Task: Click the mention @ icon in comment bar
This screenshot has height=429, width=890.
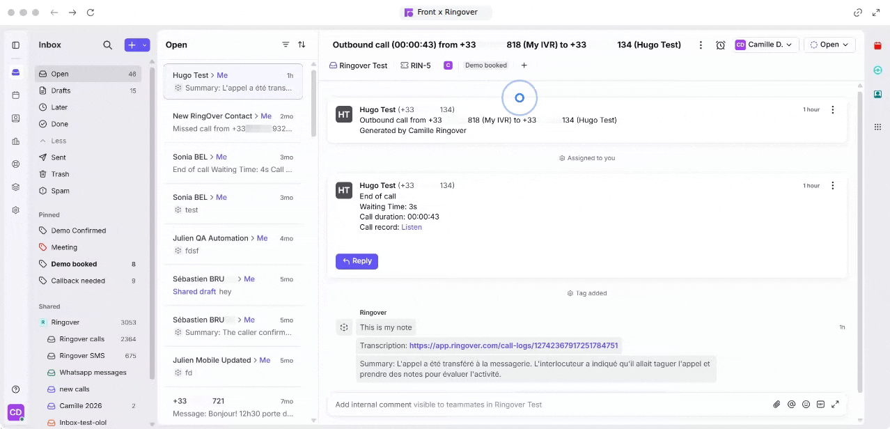Action: pos(791,404)
